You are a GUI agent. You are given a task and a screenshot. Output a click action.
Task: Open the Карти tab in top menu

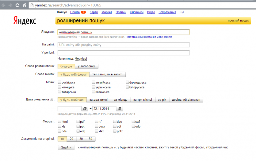point(94,12)
